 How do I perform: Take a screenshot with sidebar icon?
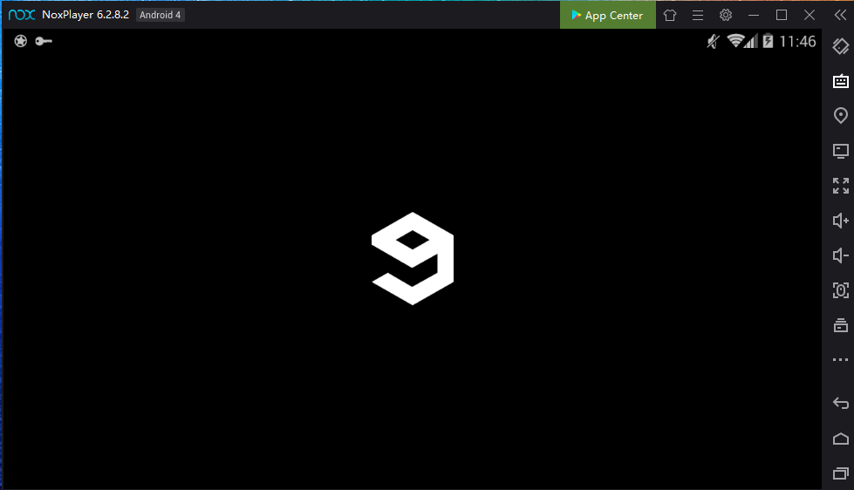click(840, 290)
